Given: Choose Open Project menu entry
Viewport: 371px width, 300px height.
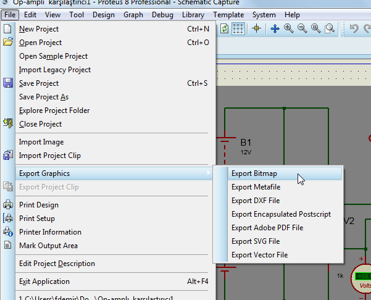Looking at the screenshot, I should click(115, 43).
